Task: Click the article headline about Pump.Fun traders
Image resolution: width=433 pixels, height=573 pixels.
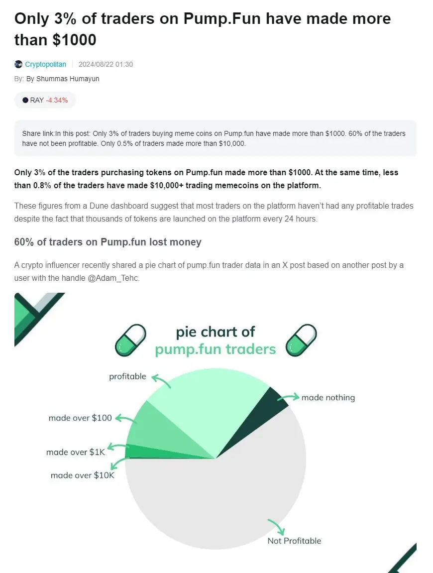Action: point(203,29)
